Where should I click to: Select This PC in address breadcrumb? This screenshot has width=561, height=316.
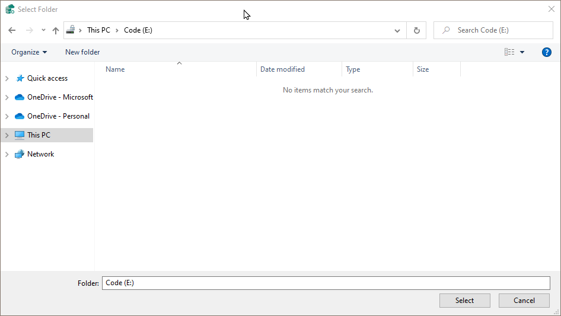click(x=99, y=30)
